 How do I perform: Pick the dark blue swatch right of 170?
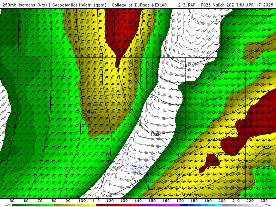[x=184, y=205]
